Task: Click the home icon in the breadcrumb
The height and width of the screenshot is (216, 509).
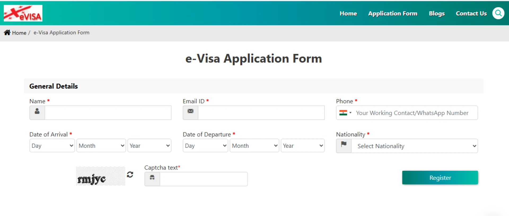Action: click(x=7, y=32)
